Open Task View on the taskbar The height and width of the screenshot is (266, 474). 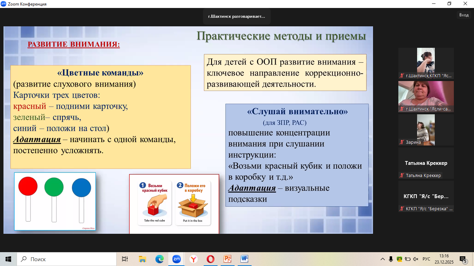click(x=125, y=259)
